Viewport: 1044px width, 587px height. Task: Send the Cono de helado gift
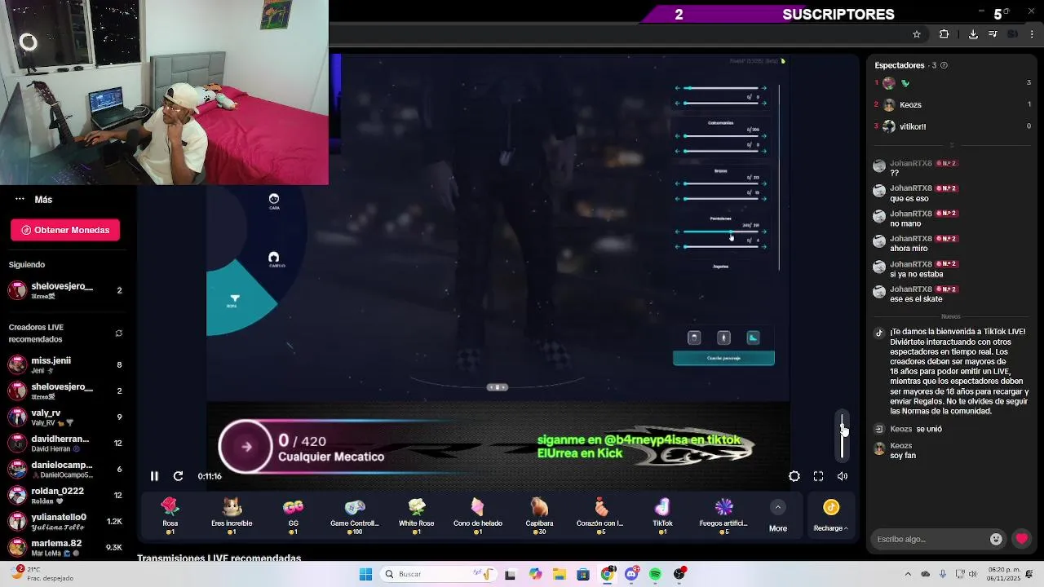[x=478, y=516]
